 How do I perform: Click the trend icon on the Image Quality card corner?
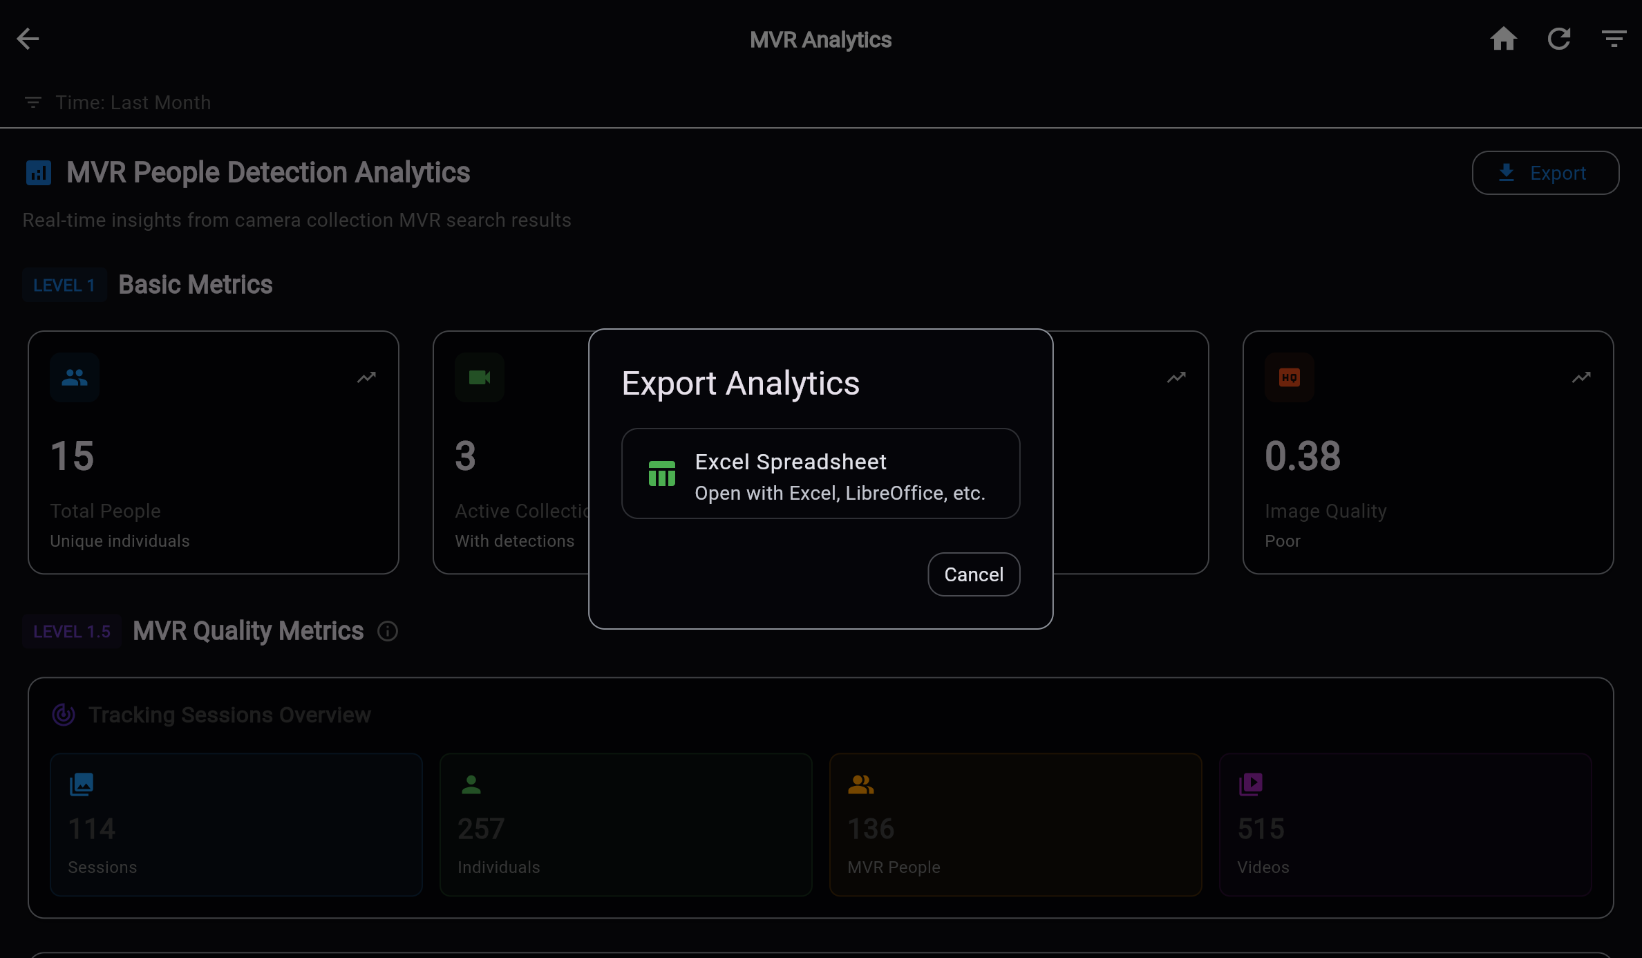pos(1581,377)
